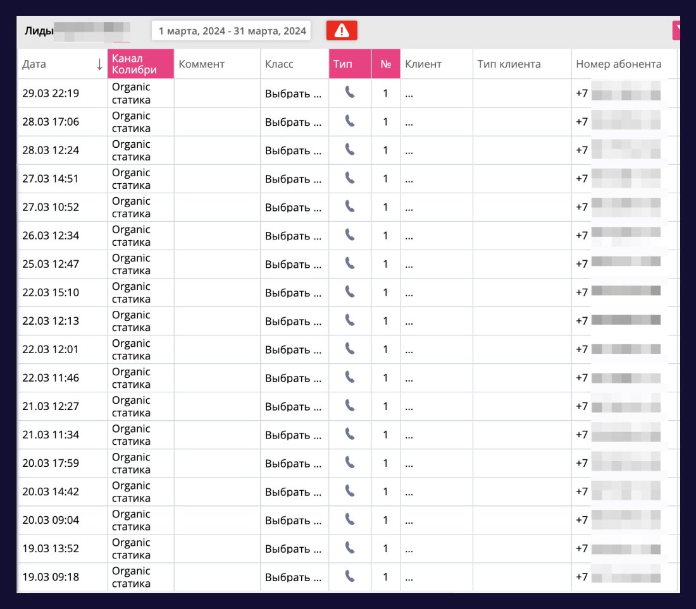696x609 pixels.
Task: Open Выбрать class dropdown for 28.03 12:24
Action: click(293, 150)
